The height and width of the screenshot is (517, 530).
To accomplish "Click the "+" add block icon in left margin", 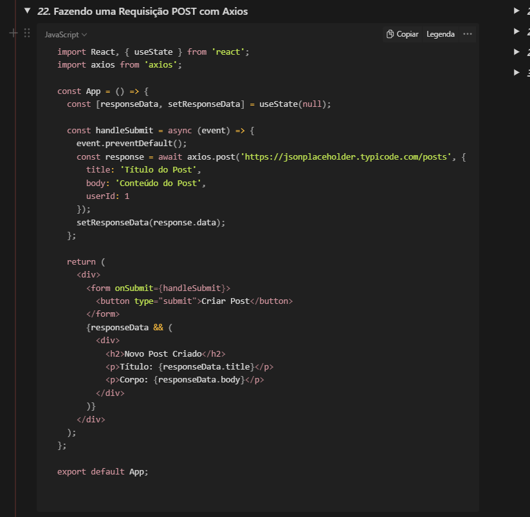I will click(x=12, y=33).
